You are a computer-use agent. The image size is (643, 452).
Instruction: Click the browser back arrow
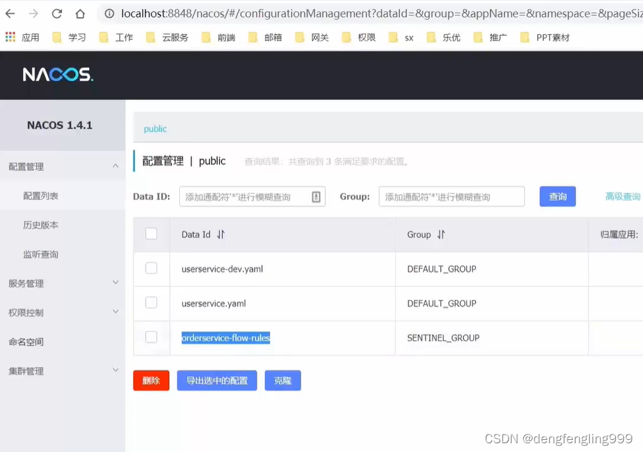[x=11, y=13]
